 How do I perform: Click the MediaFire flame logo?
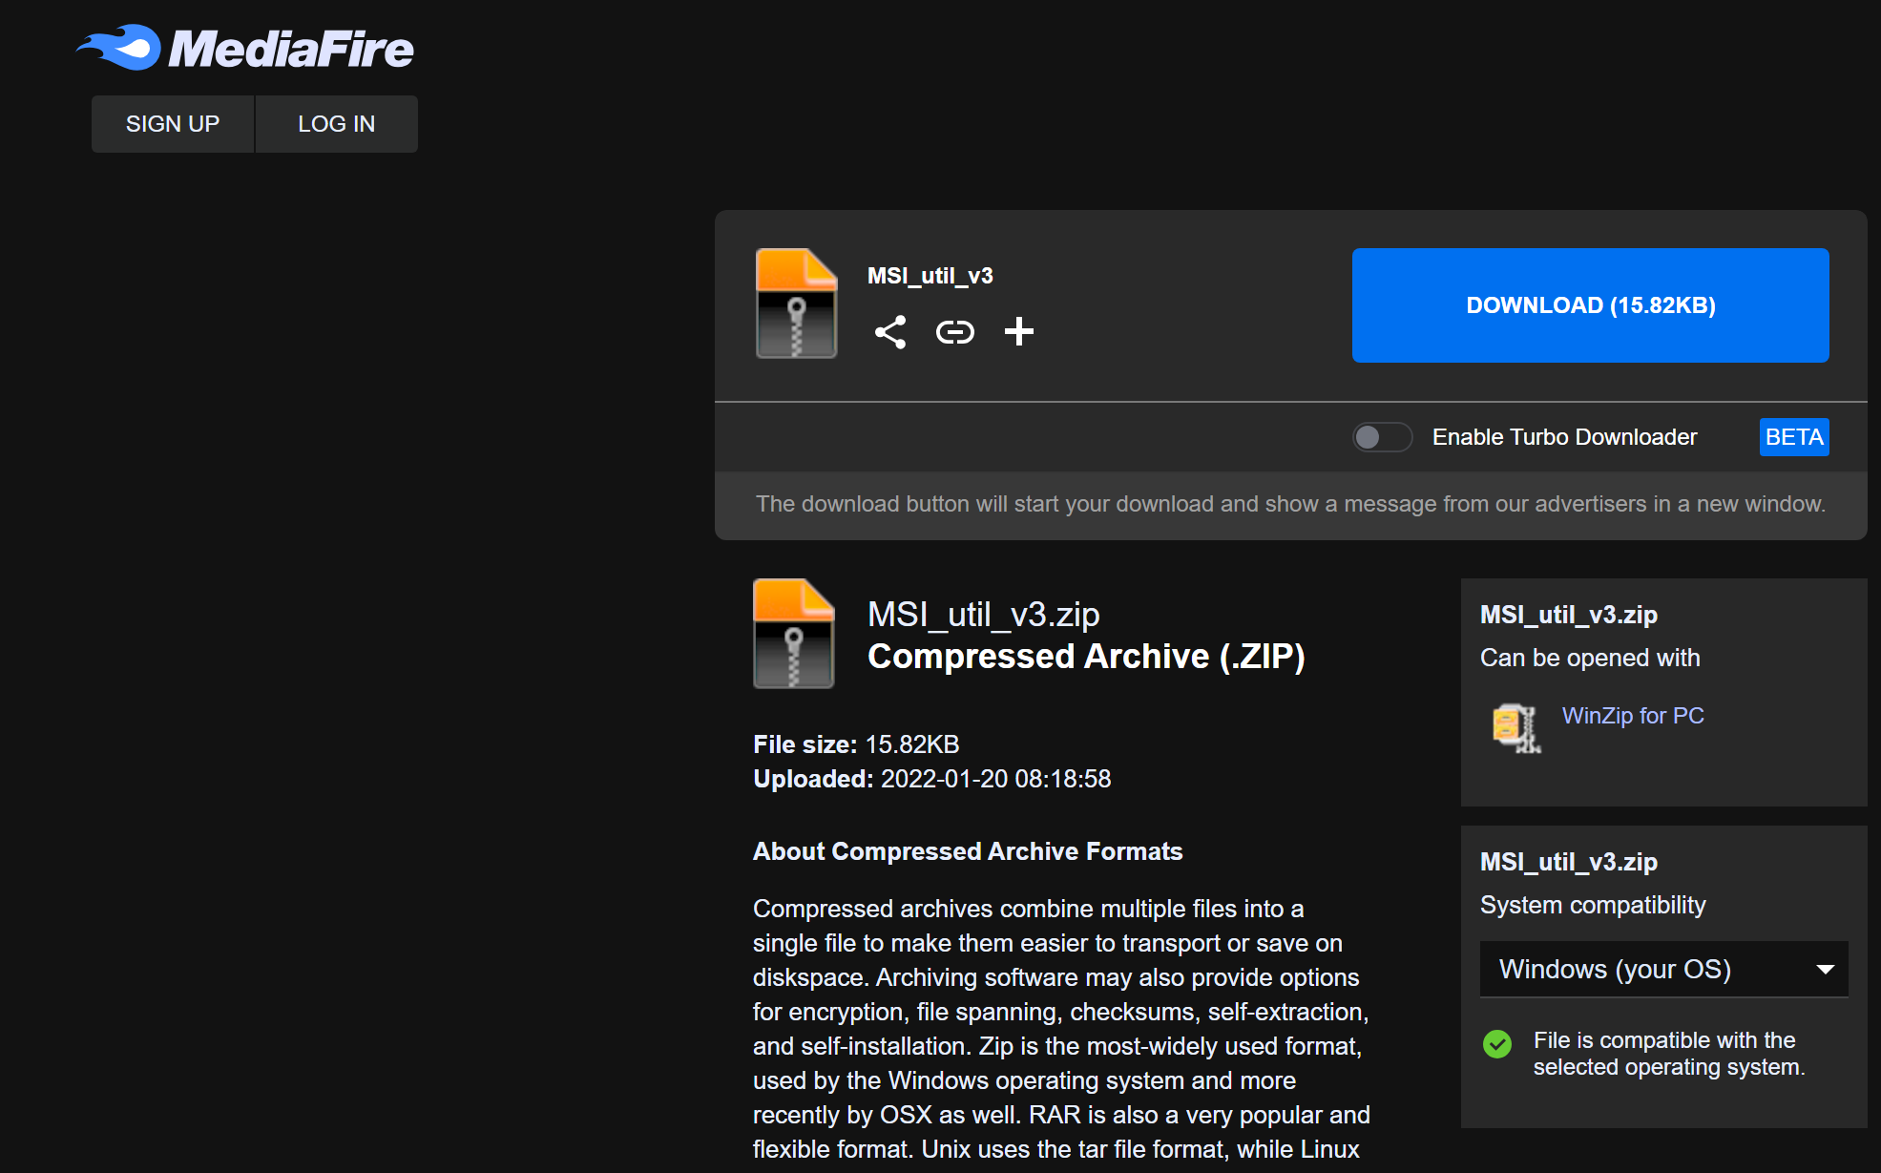121,48
